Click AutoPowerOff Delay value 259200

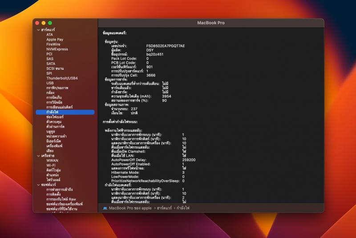[x=189, y=160]
